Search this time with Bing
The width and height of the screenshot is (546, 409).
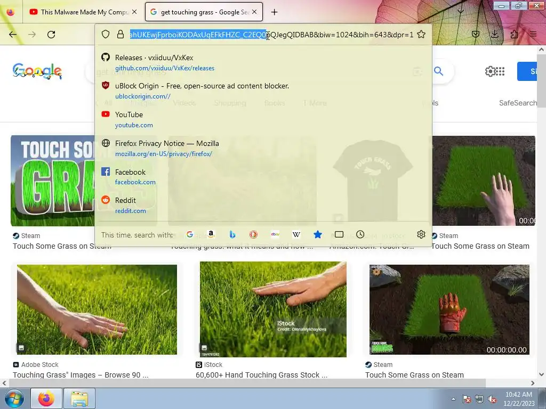point(232,234)
